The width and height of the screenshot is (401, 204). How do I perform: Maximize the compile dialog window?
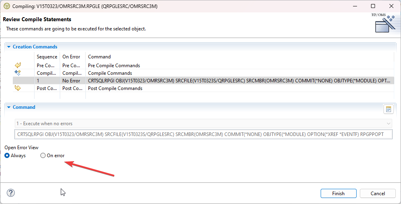[373, 6]
